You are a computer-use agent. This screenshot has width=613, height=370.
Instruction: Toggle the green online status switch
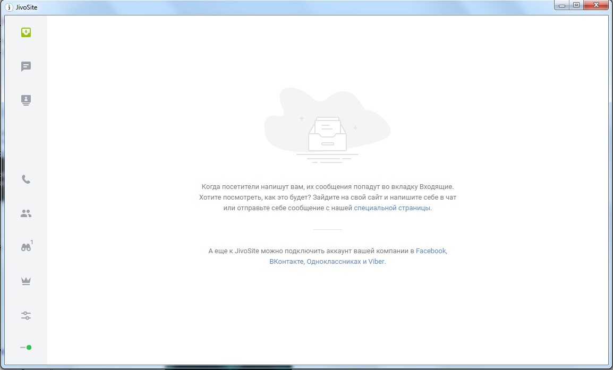26,347
